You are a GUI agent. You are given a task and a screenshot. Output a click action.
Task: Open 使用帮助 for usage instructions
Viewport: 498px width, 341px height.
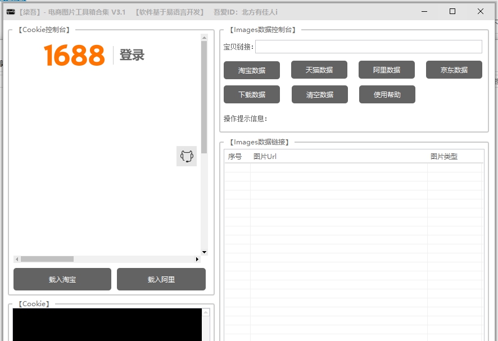(x=387, y=94)
